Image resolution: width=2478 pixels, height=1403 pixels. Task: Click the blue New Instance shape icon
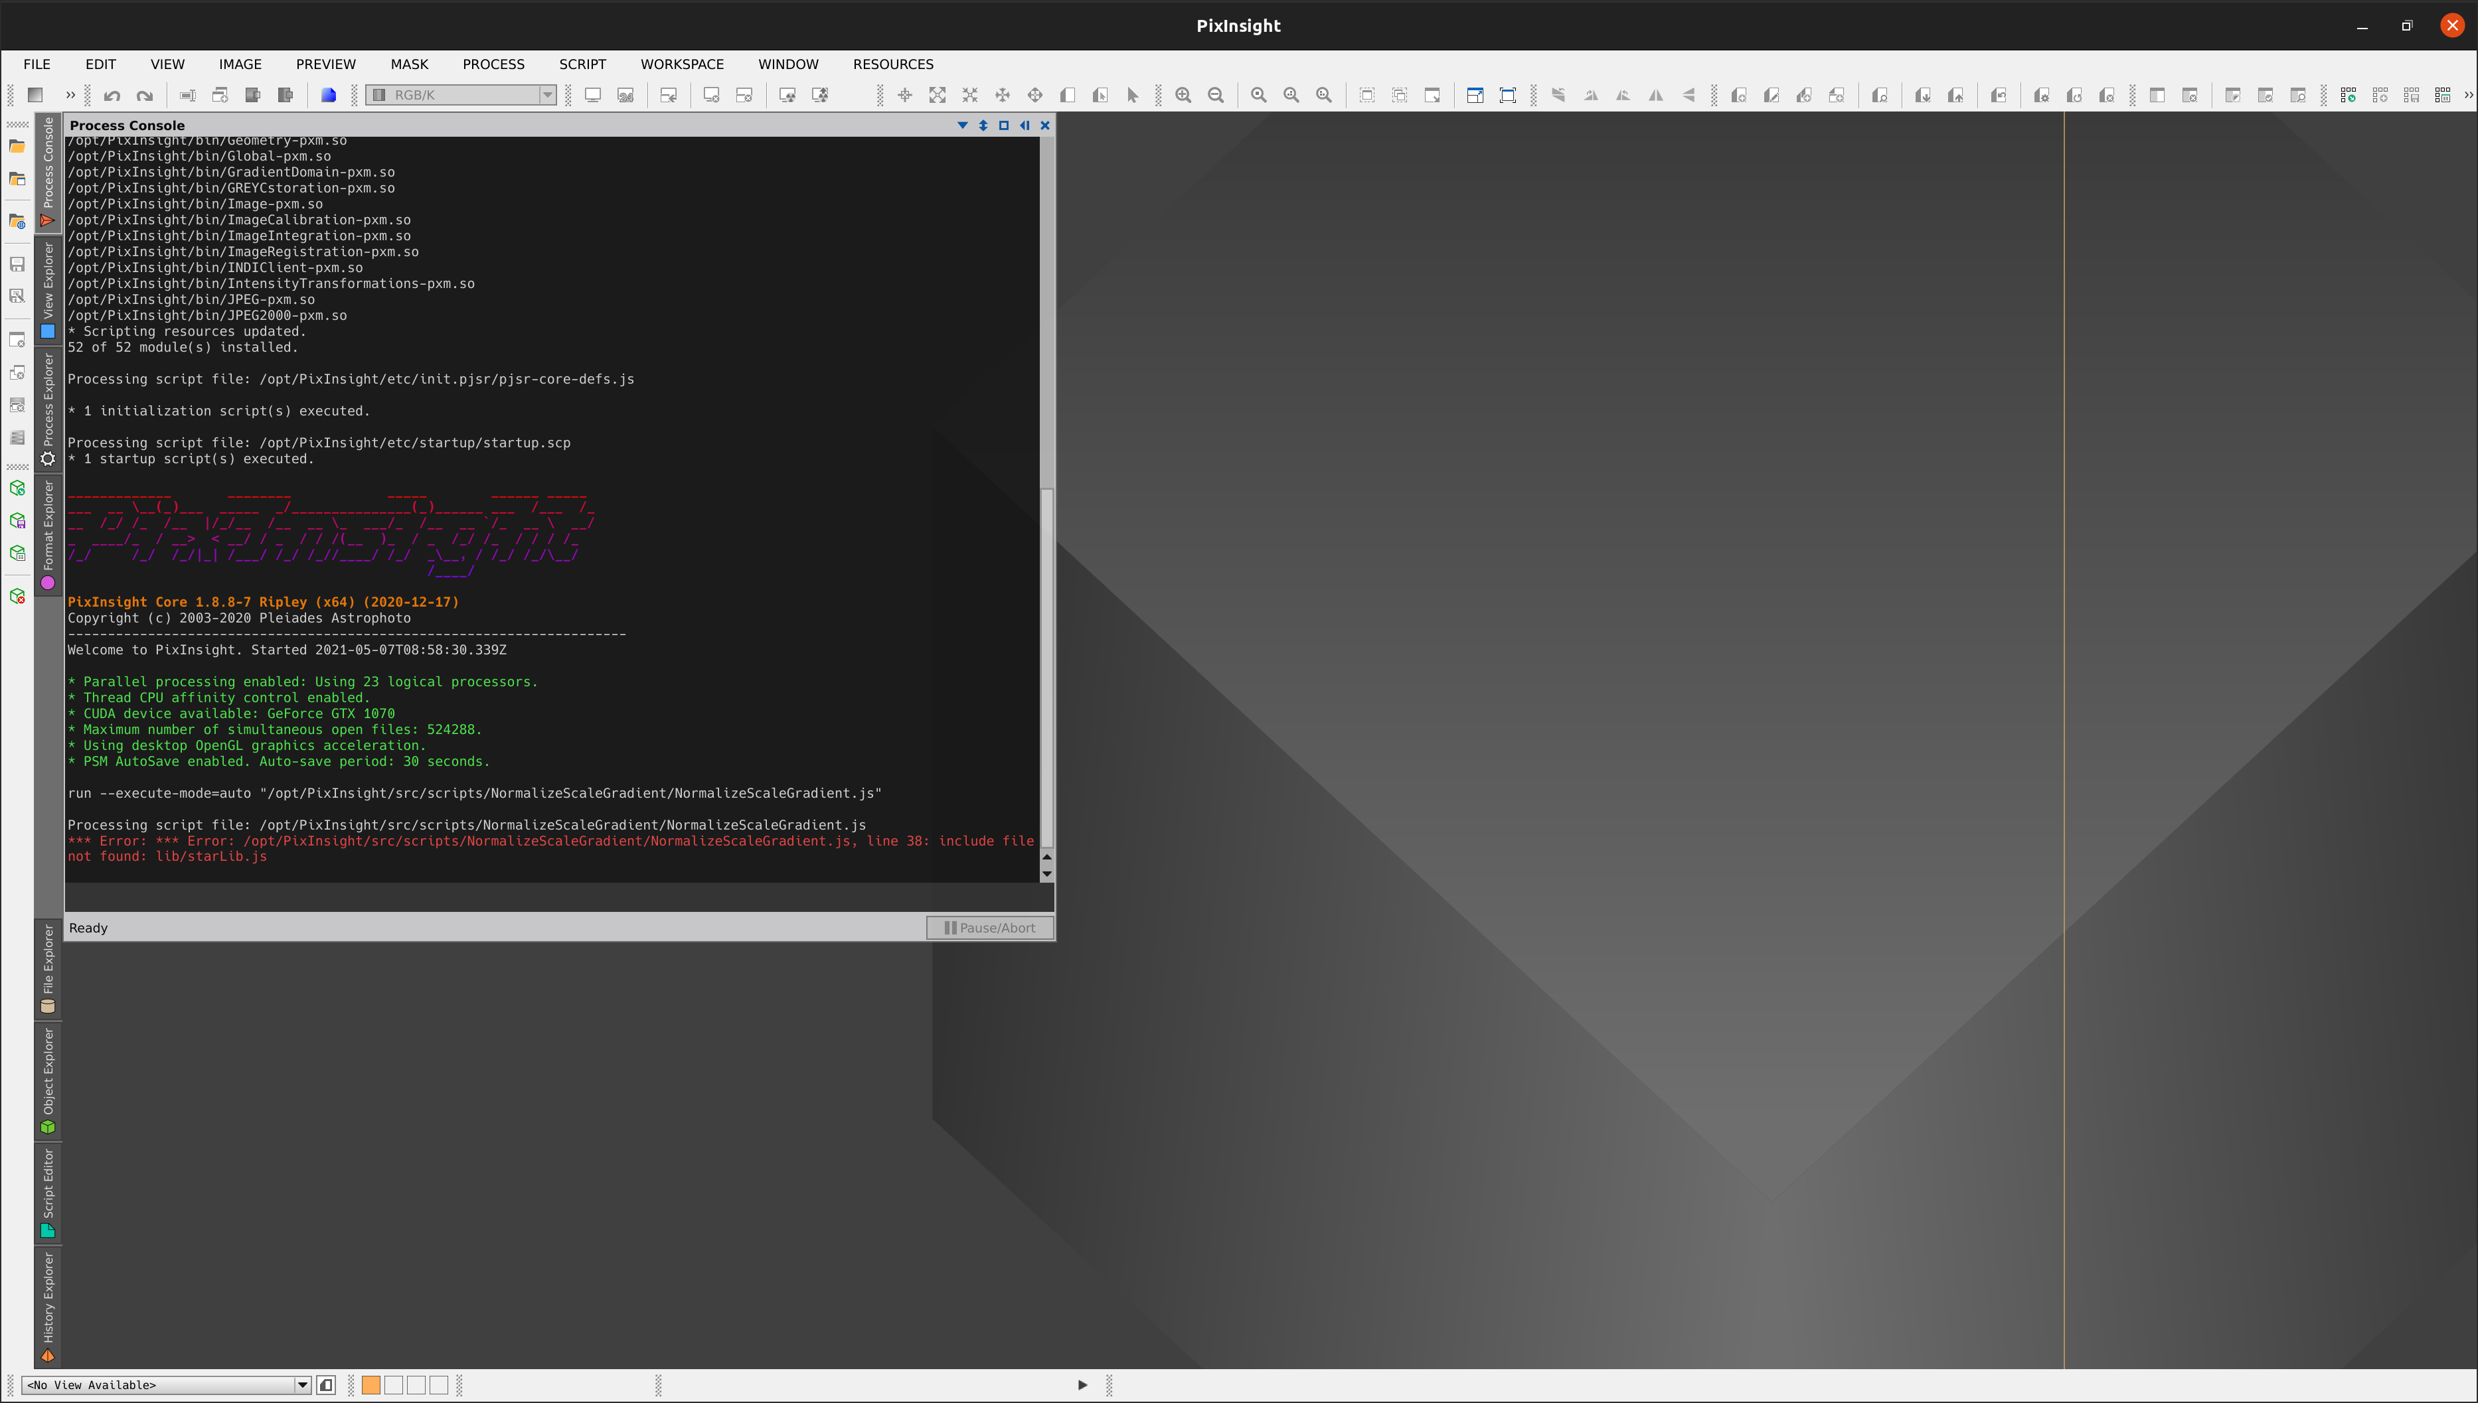click(328, 94)
